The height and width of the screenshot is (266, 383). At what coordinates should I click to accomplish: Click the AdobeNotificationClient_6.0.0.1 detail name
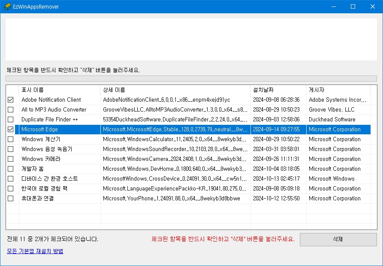[166, 100]
